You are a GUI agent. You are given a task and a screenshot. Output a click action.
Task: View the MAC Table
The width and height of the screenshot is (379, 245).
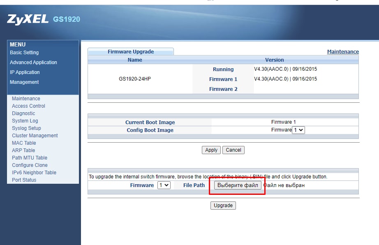click(x=24, y=143)
